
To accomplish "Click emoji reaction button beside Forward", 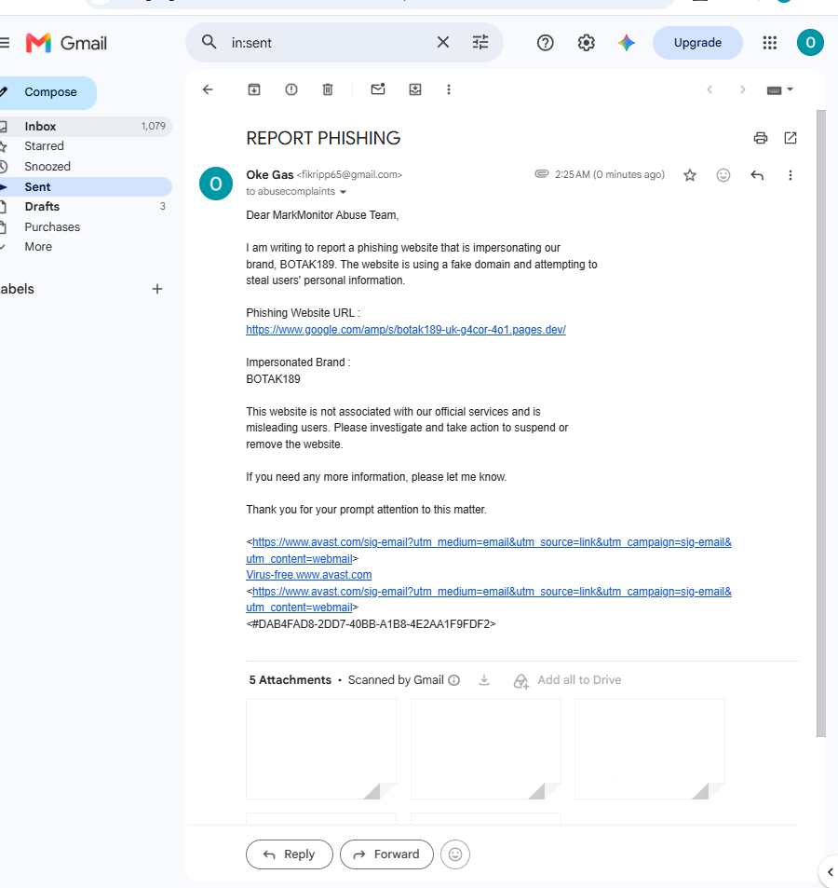I will [455, 854].
